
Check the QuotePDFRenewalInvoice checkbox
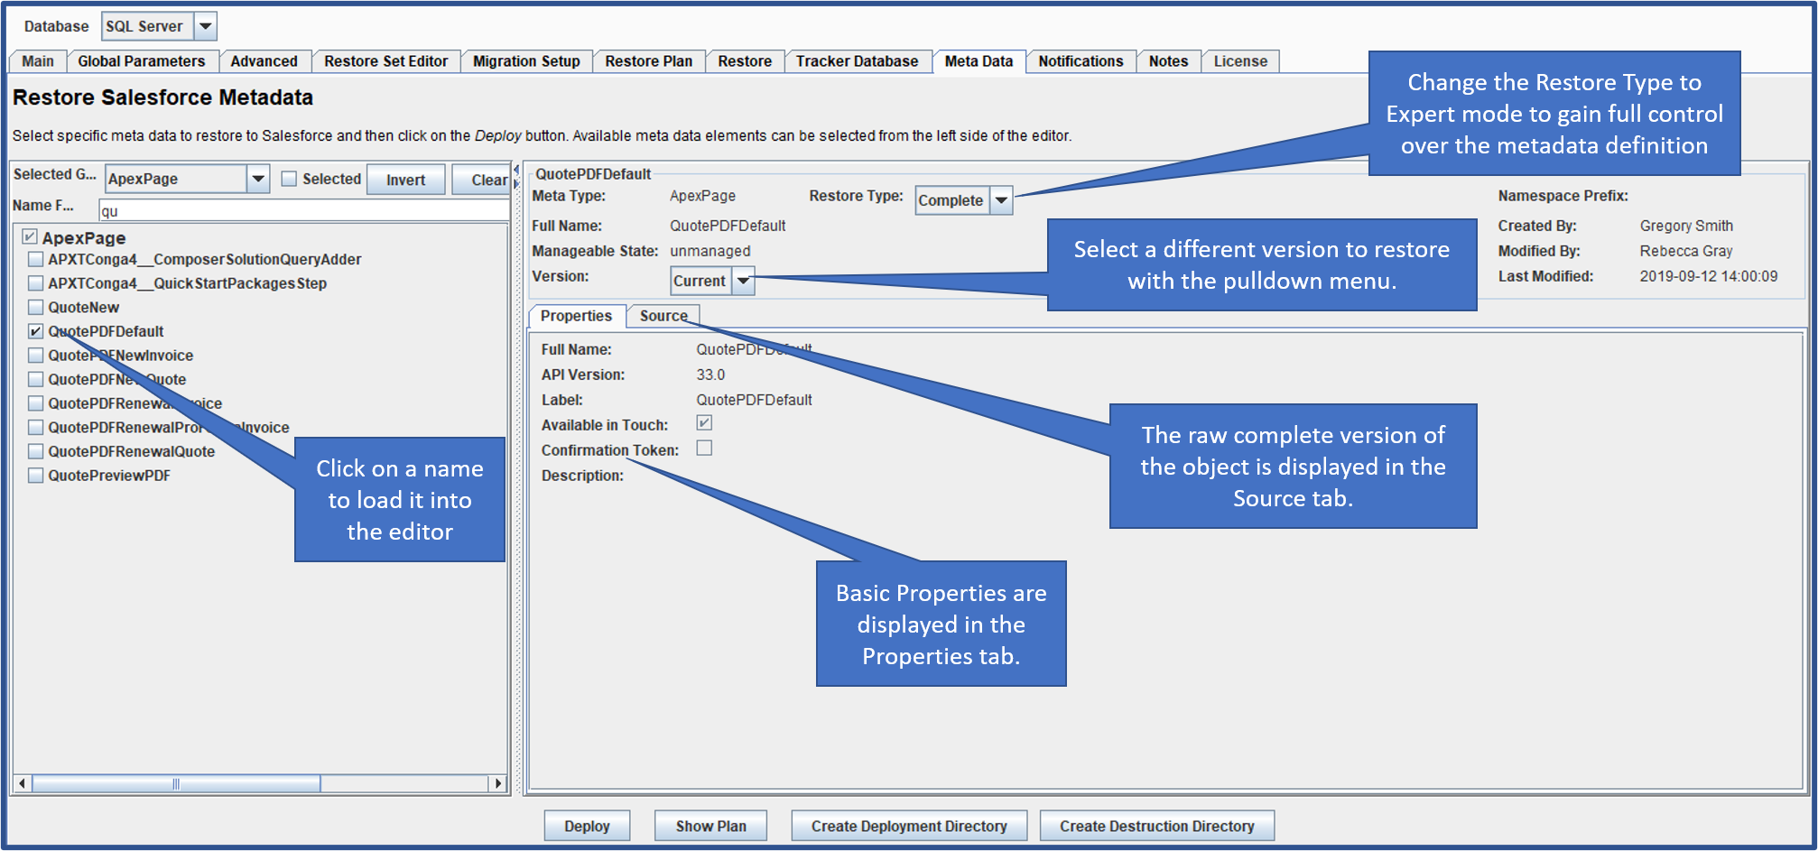pos(36,403)
